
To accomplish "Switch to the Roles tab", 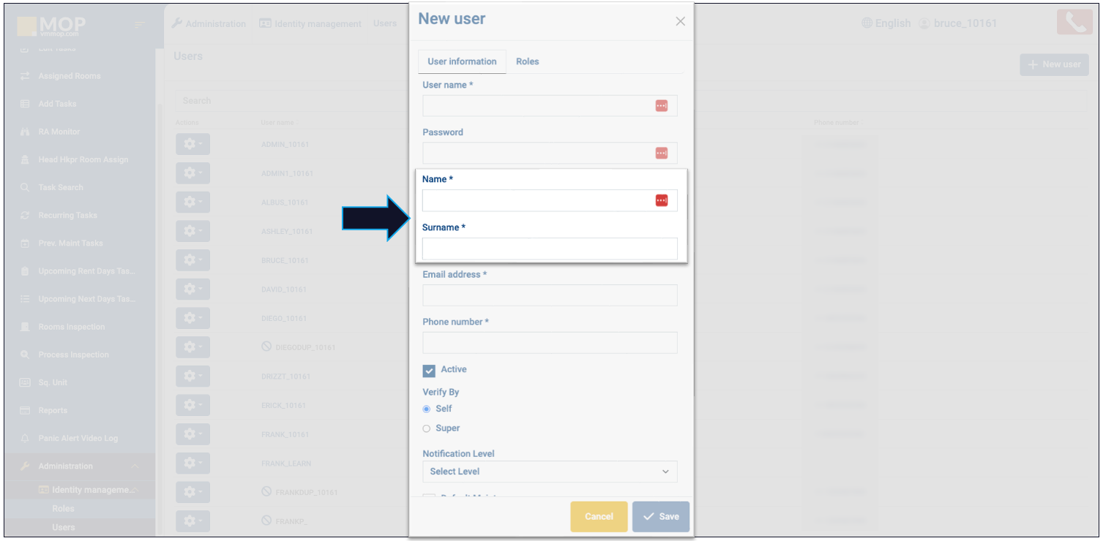I will tap(527, 62).
